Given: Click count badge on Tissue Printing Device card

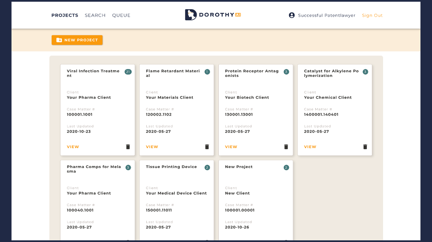Looking at the screenshot, I should [207, 167].
